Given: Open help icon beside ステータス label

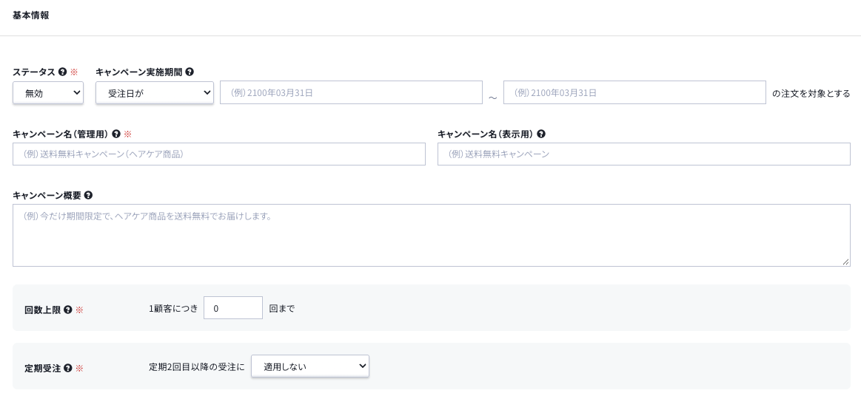Looking at the screenshot, I should [62, 72].
